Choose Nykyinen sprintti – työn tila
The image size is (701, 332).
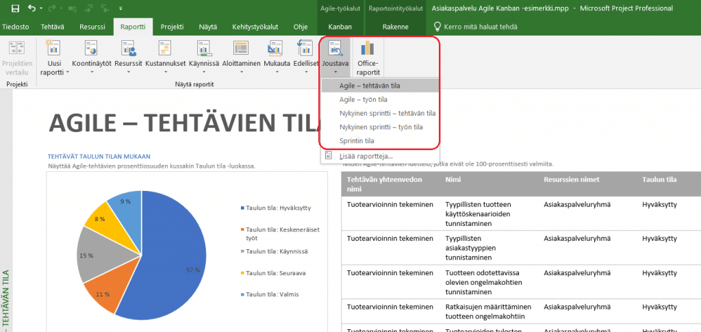point(380,127)
